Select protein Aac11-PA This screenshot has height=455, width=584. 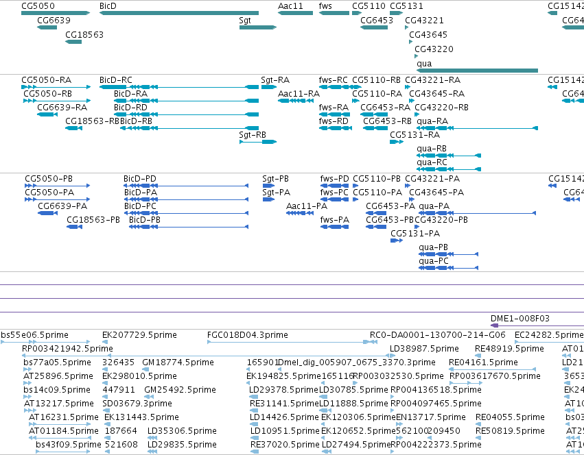click(x=300, y=213)
